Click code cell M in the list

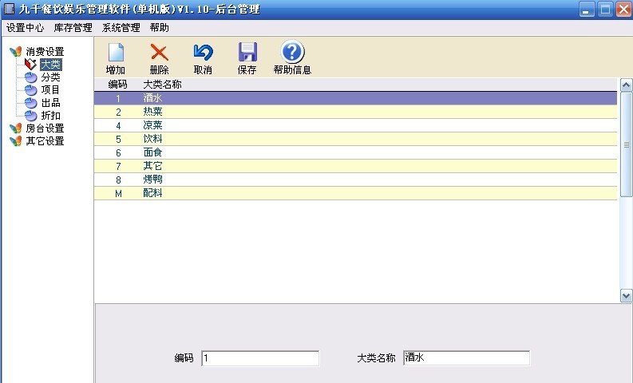[x=118, y=194]
